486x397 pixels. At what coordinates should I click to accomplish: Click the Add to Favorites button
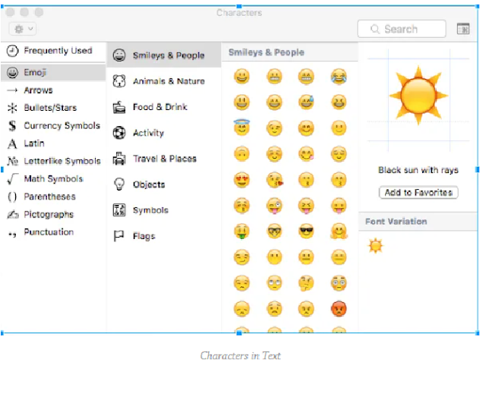pyautogui.click(x=418, y=193)
